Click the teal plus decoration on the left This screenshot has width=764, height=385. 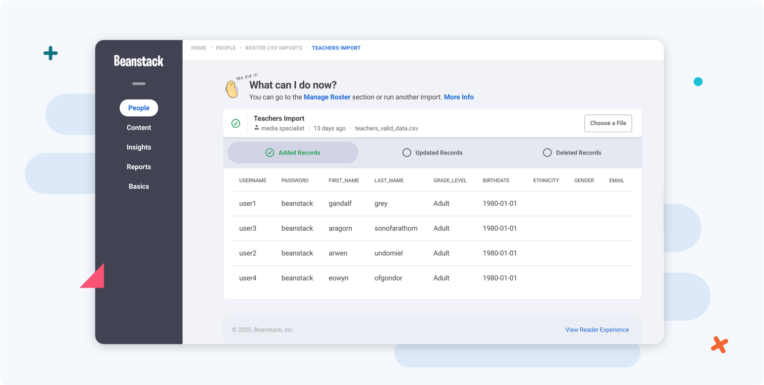click(x=50, y=53)
